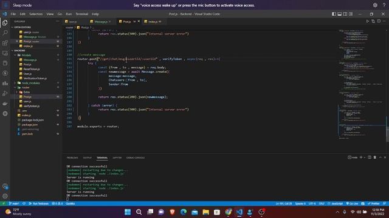
Task: Close the Post.js editor tab
Action: coord(139,22)
